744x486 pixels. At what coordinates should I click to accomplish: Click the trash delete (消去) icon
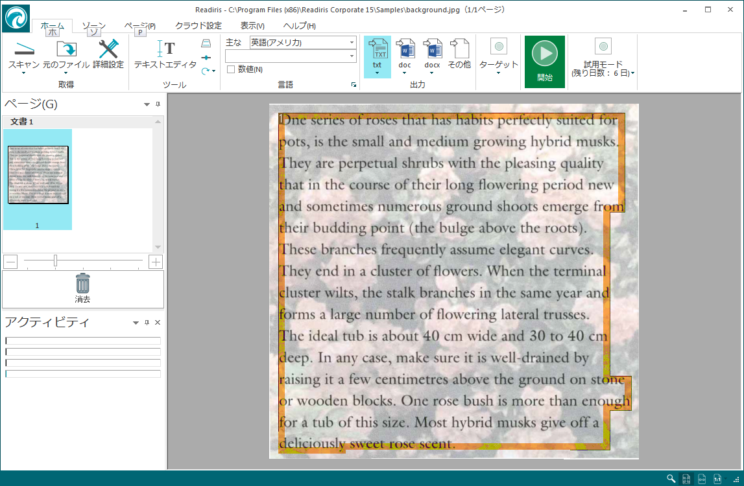[82, 284]
